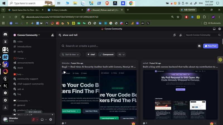Open Chrome extensions puzzle icon

pos(204,17)
